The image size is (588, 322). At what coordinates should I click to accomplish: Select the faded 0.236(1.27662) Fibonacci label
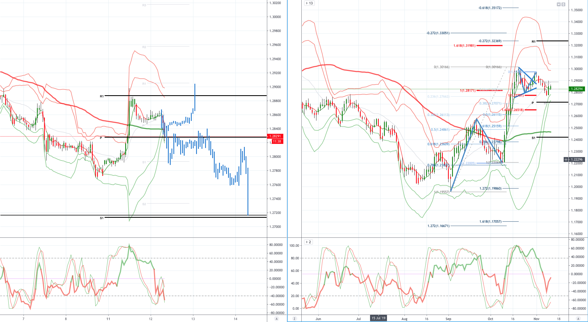pos(438,97)
